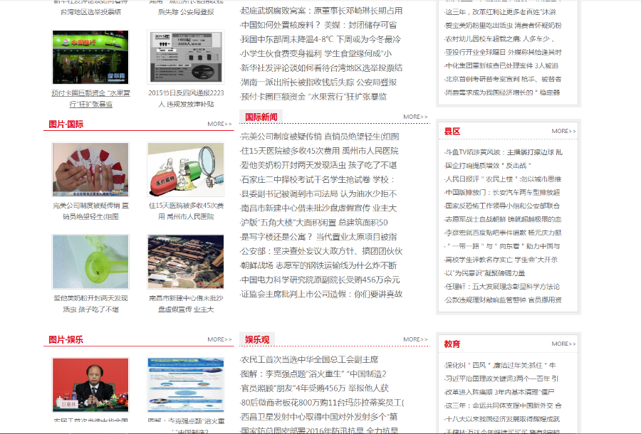Open MORE link in 县区 panel
The height and width of the screenshot is (434, 641).
[564, 131]
